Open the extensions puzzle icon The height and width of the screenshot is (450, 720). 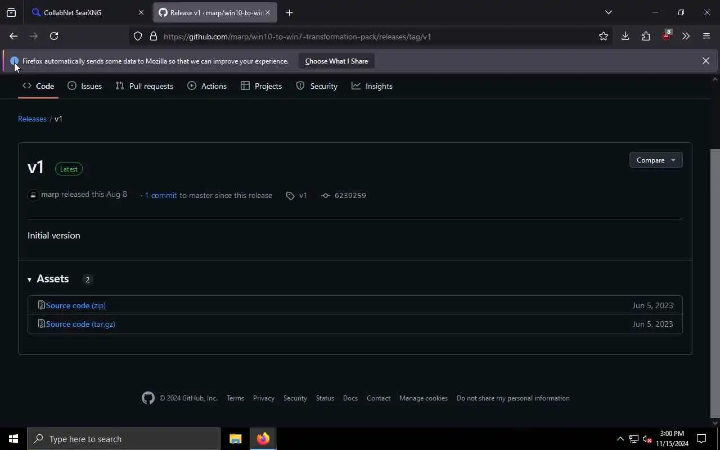(x=646, y=36)
